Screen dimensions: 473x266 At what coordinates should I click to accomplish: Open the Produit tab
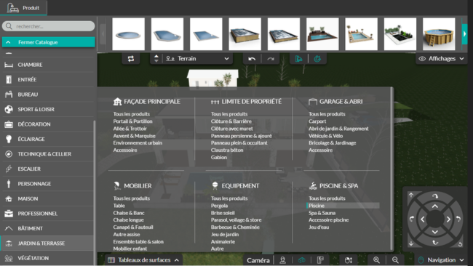point(23,7)
